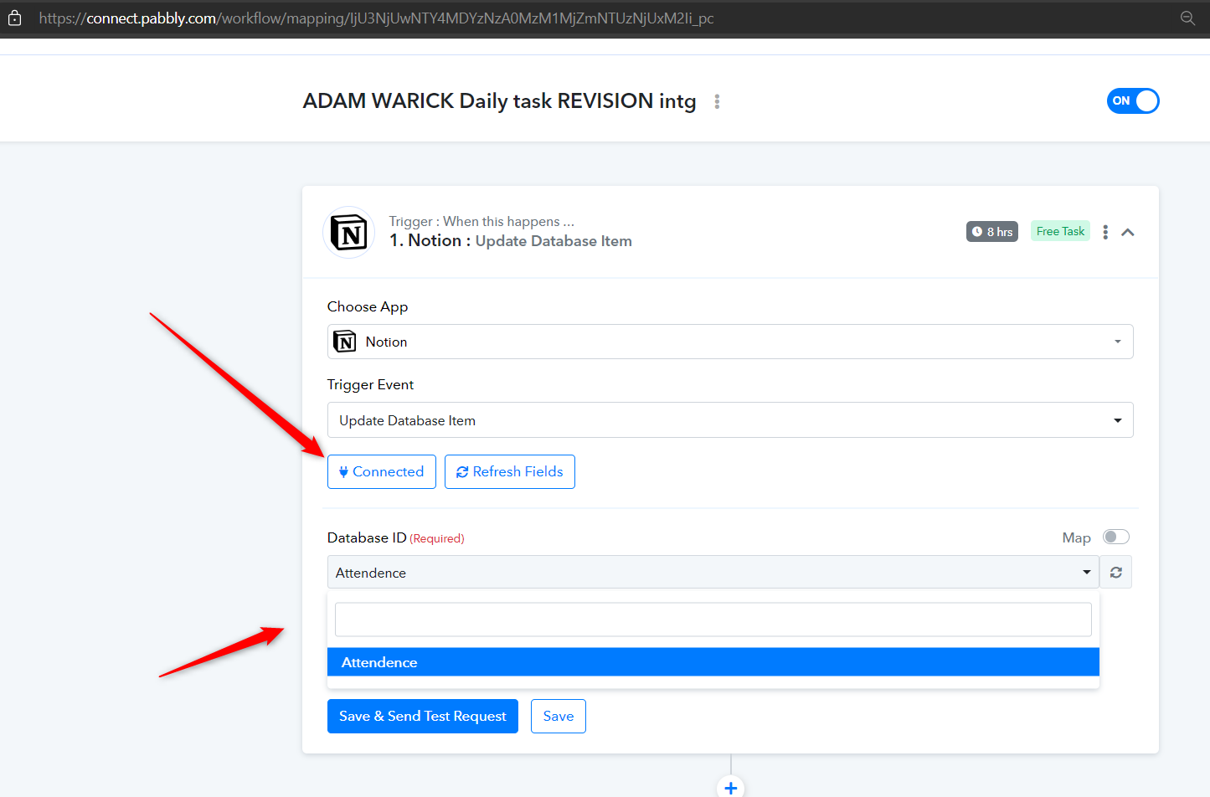Turn off the workflow ON switch
Viewport: 1210px width, 797px height.
coord(1133,100)
